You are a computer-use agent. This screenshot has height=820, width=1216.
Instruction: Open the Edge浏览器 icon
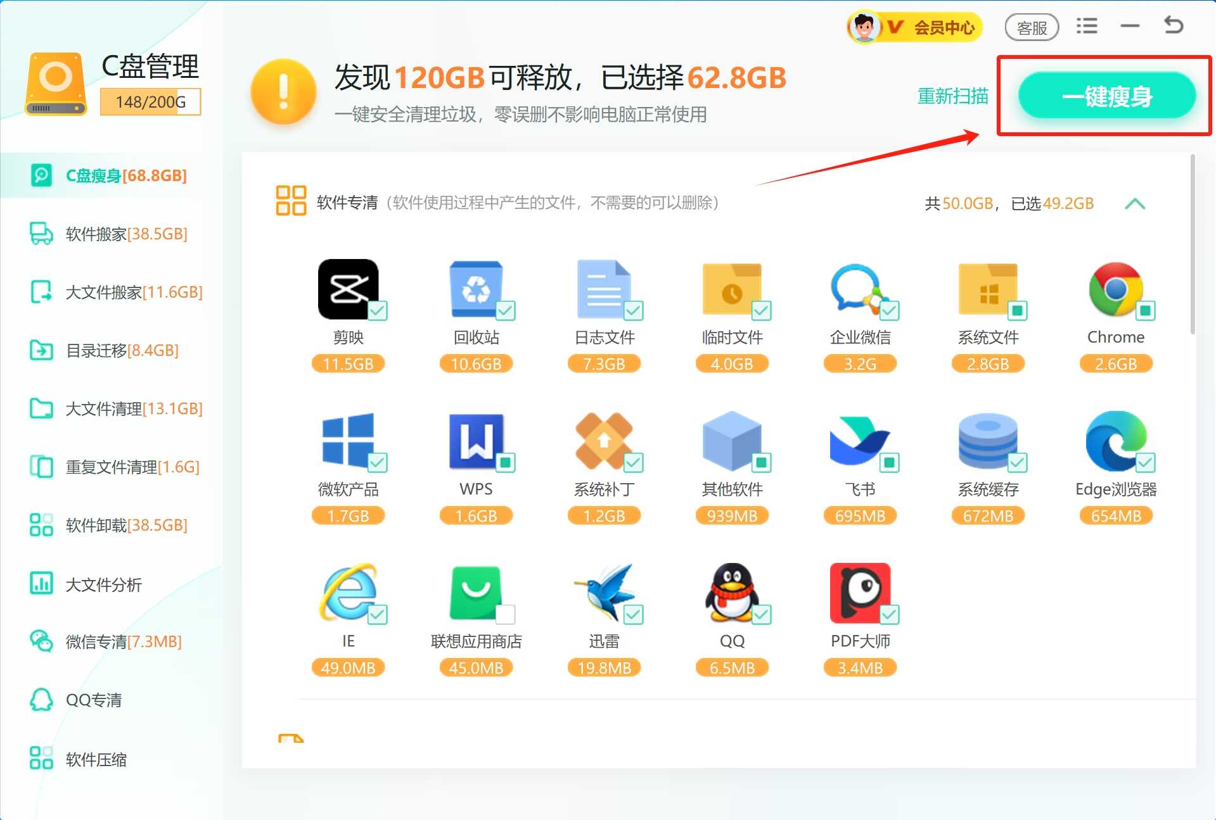point(1116,441)
